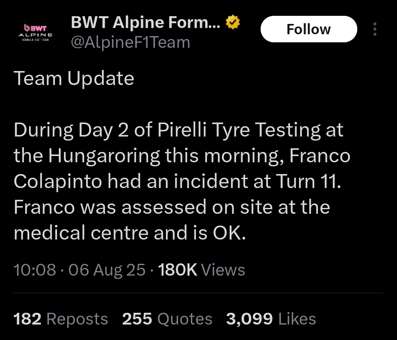Click the "Team Update" heading text

(74, 78)
